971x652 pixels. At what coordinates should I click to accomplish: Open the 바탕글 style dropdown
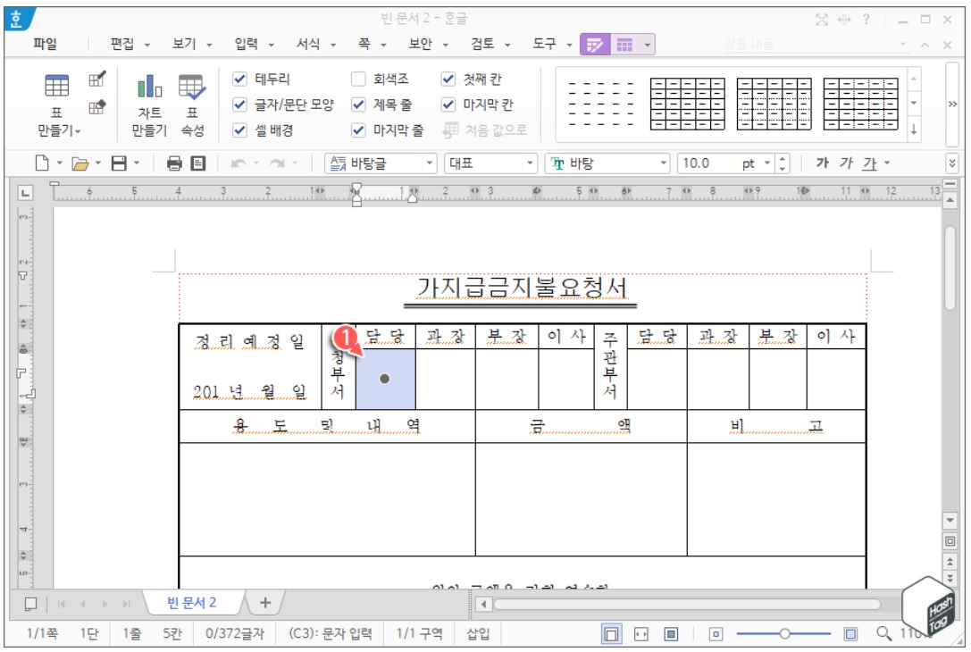coord(429,163)
